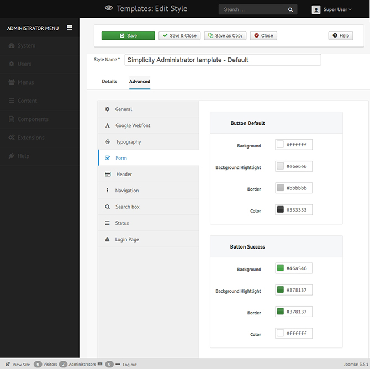Open the Extensions sidebar menu
The height and width of the screenshot is (369, 370).
coord(40,138)
